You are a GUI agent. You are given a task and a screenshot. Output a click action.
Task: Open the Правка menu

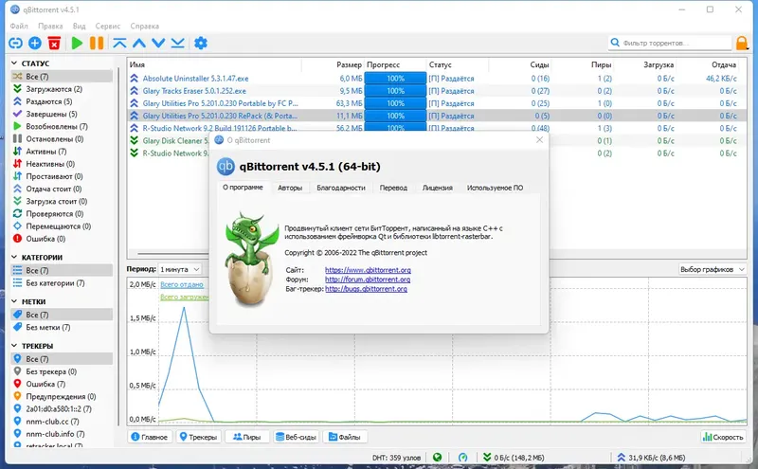tap(50, 27)
